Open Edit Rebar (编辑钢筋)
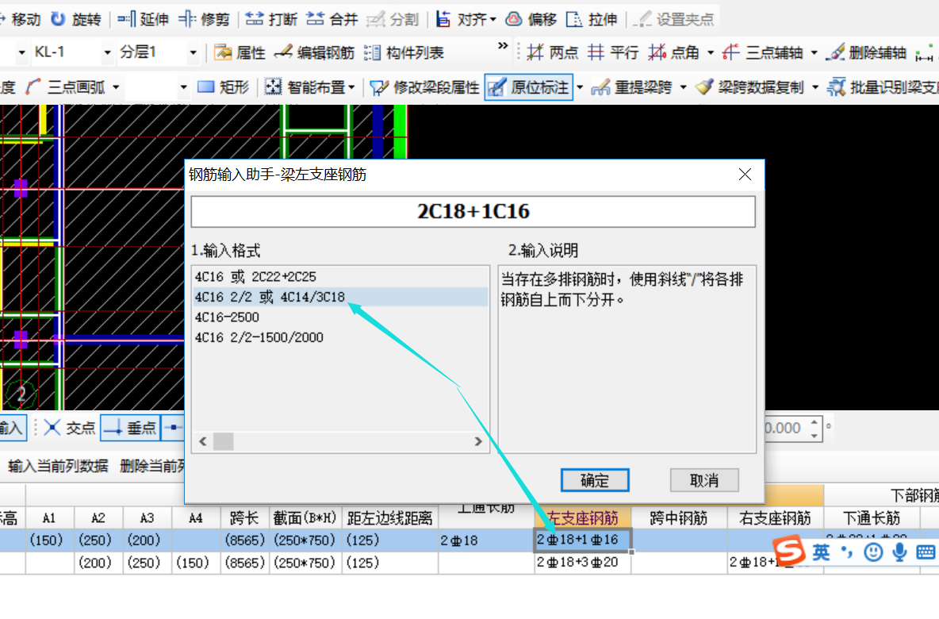This screenshot has height=619, width=939. click(314, 52)
